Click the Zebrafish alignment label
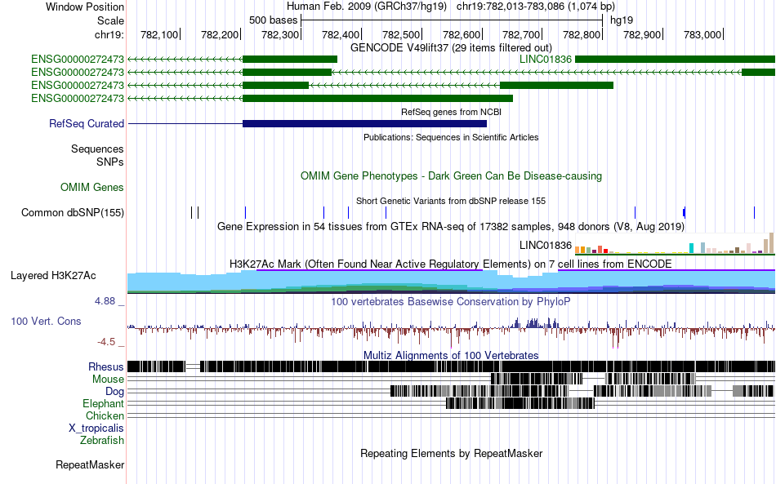The image size is (776, 484). coord(102,440)
